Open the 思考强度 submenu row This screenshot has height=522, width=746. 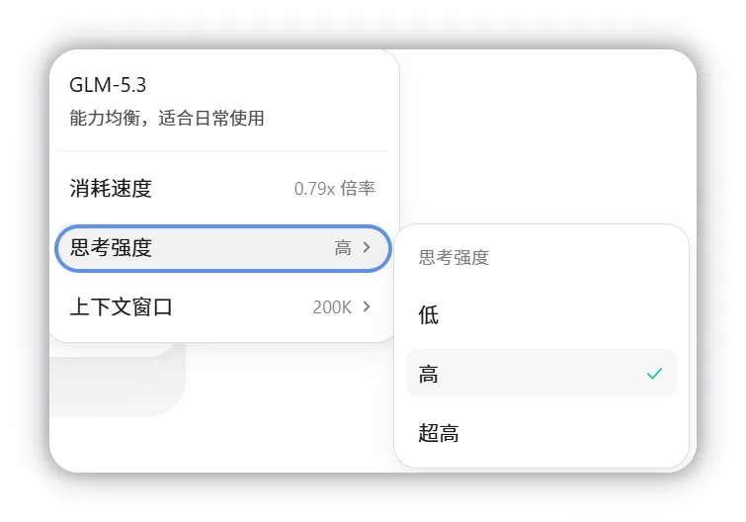tap(223, 248)
